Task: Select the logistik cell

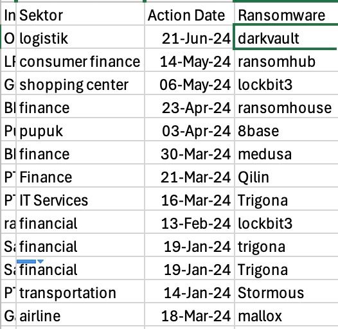Action: coord(80,37)
